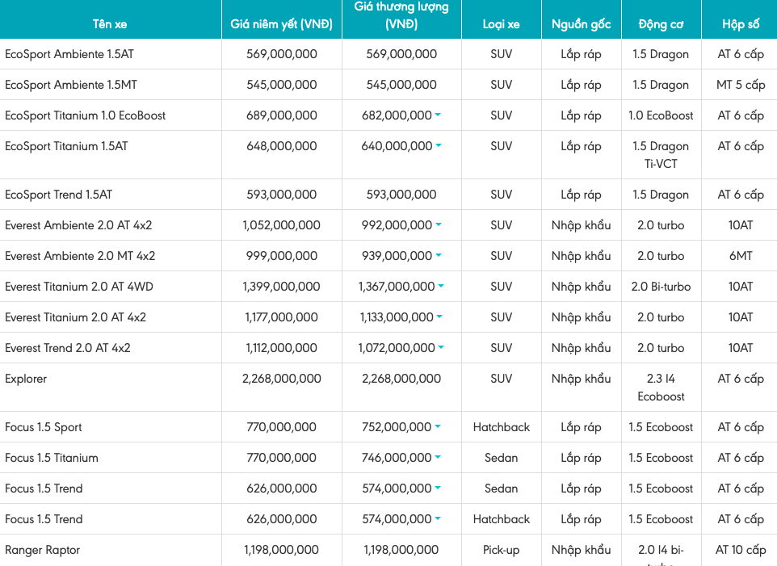Sort by "Giá niêm yết (VNĐ)" header

click(281, 24)
